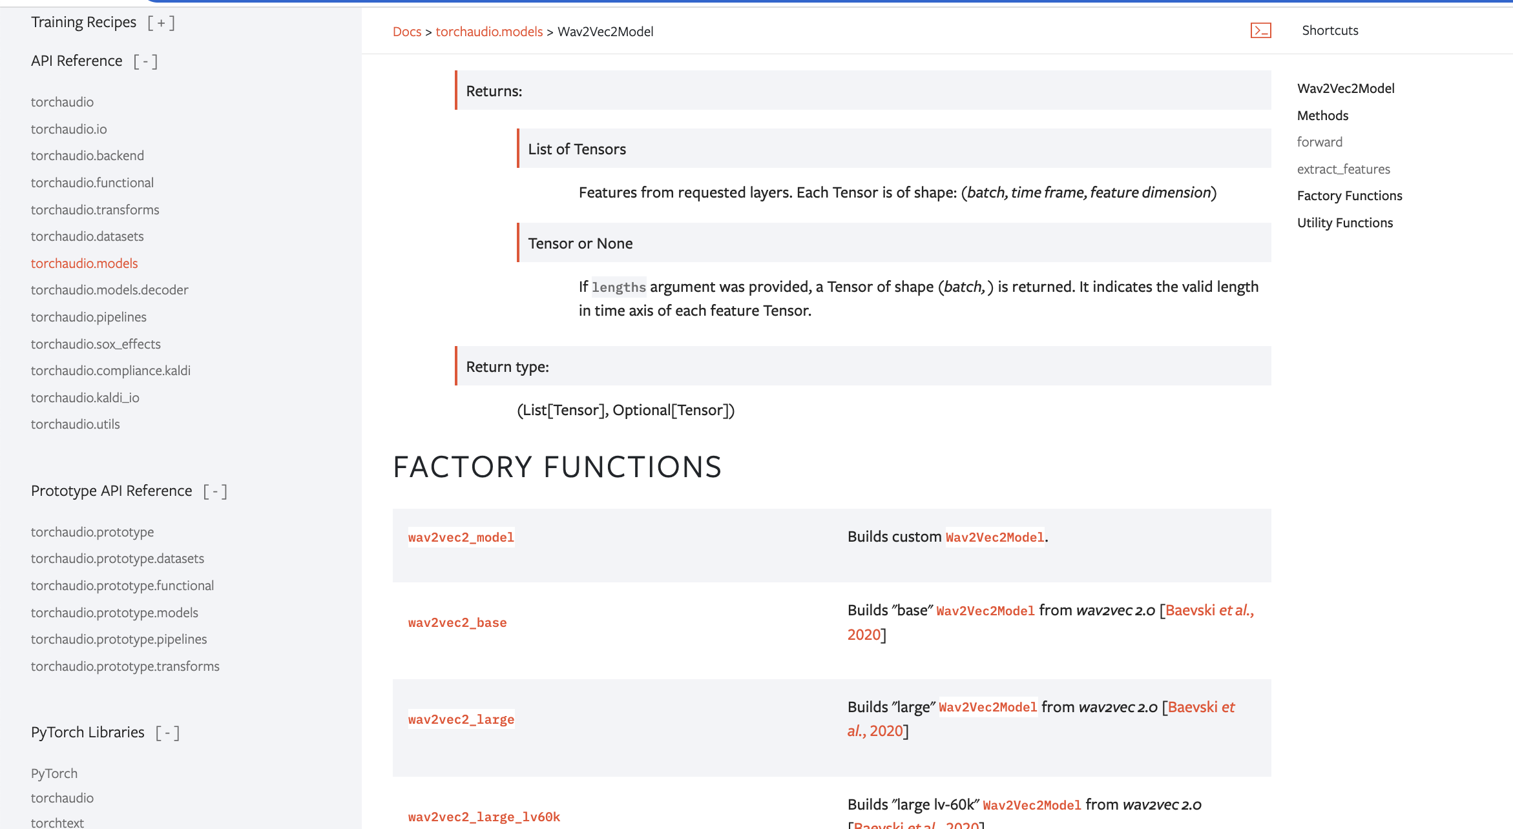Open the Docs breadcrumb link
The height and width of the screenshot is (829, 1513).
click(406, 32)
